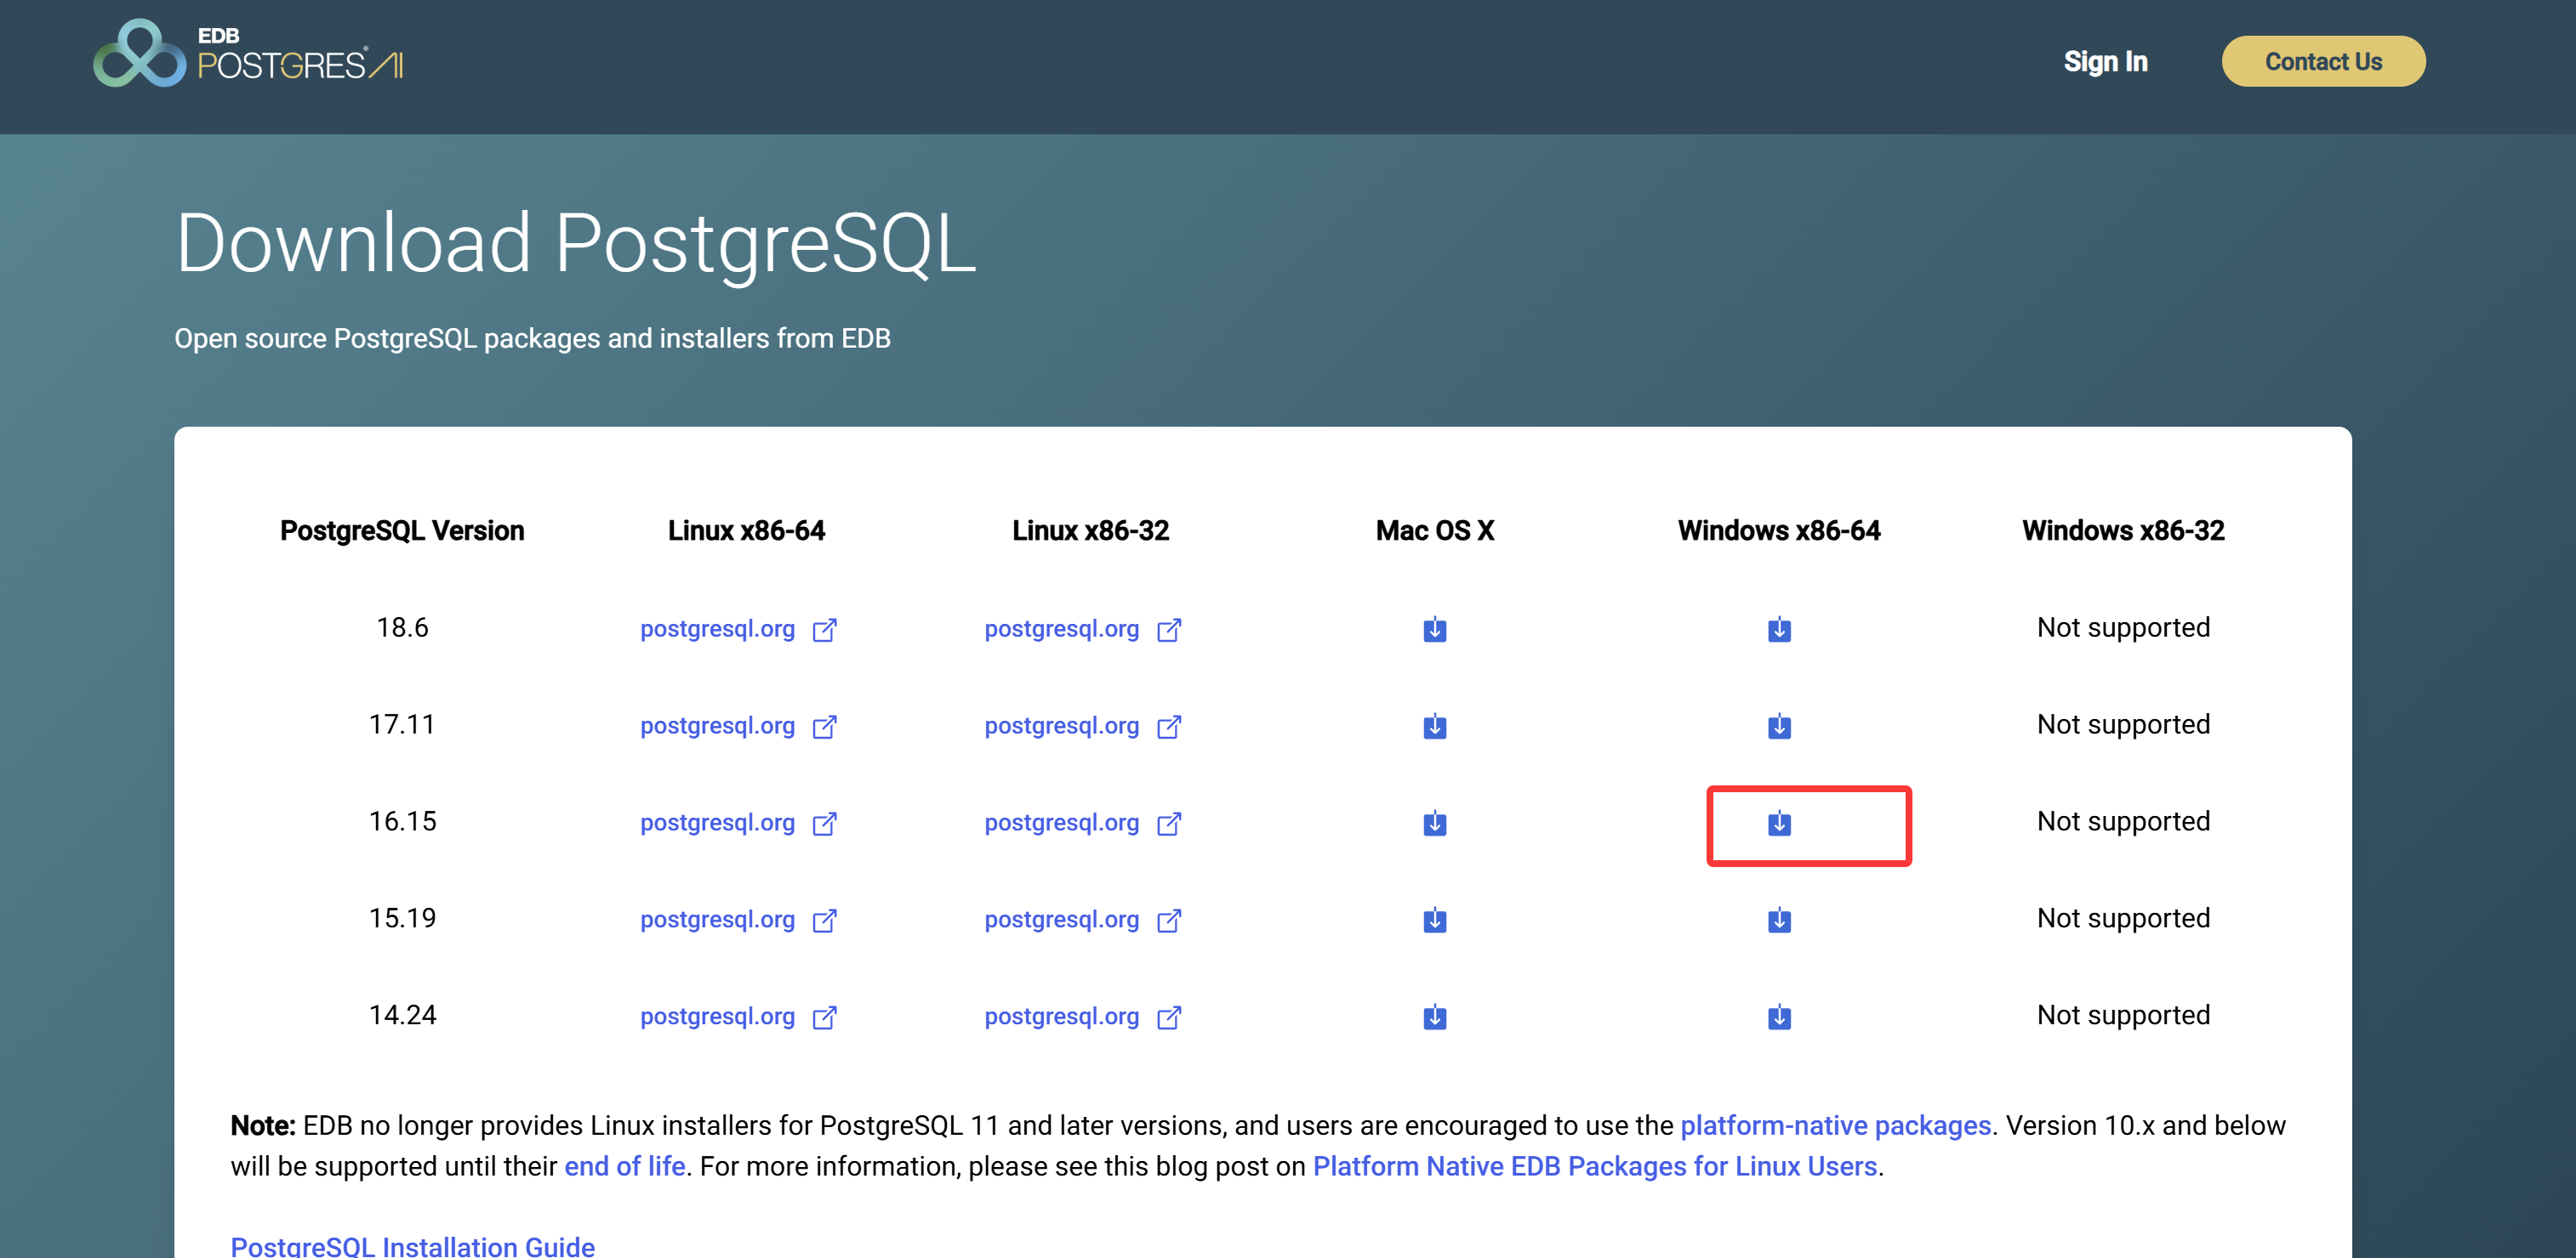This screenshot has height=1258, width=2576.
Task: Open postgresql.org link for 15.19 Linux x86-64
Action: 738,921
